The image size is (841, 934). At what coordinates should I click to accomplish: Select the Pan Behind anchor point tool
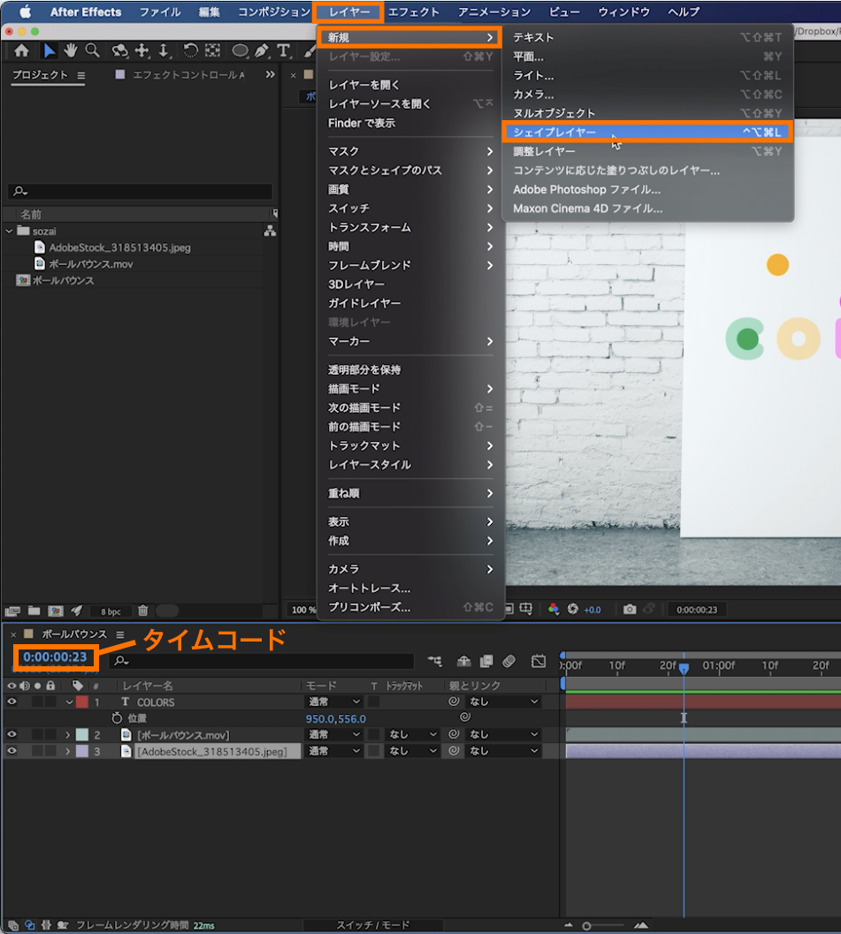click(213, 50)
